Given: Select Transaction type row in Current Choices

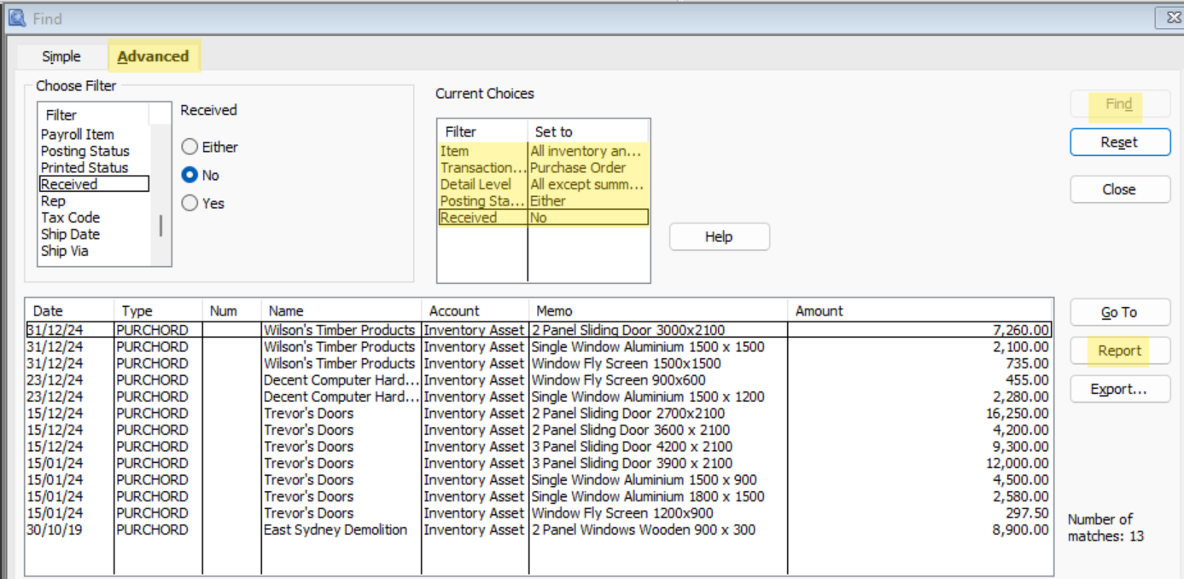Looking at the screenshot, I should pyautogui.click(x=543, y=168).
